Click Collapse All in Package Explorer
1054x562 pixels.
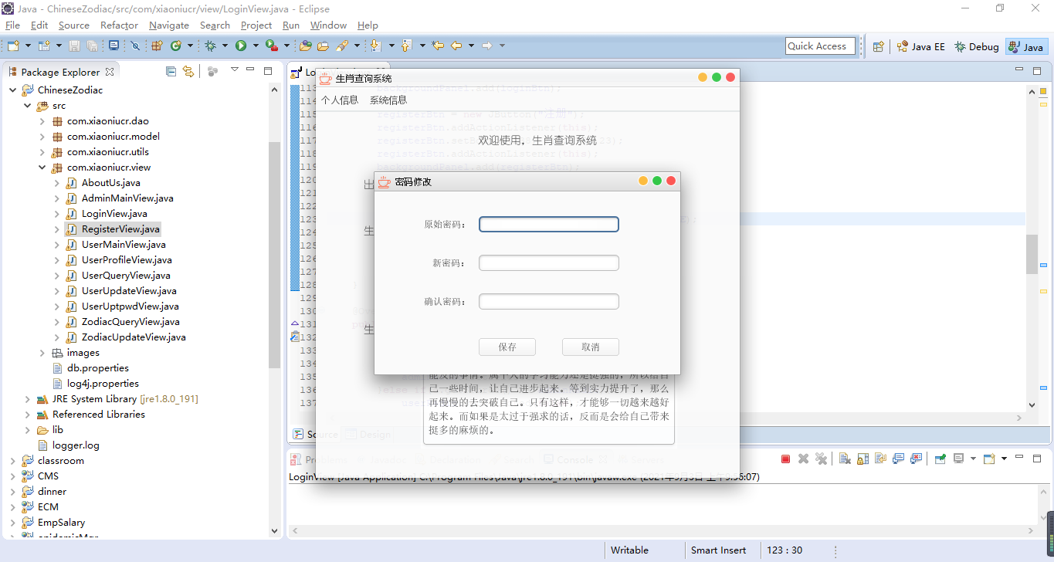click(x=171, y=71)
